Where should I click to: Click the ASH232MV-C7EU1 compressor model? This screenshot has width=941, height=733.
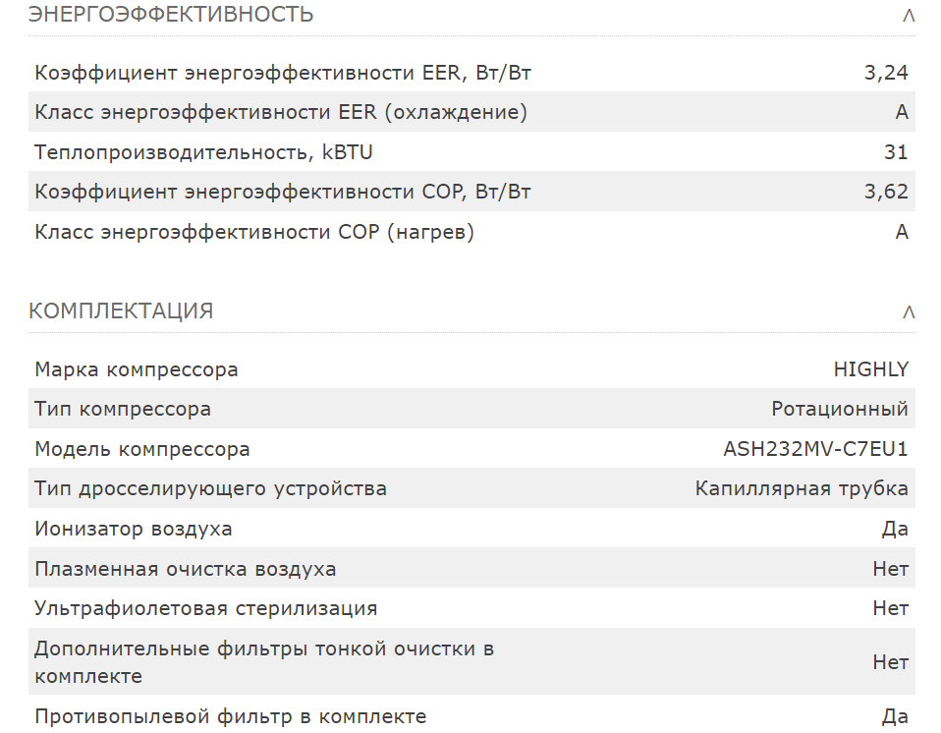click(x=815, y=449)
